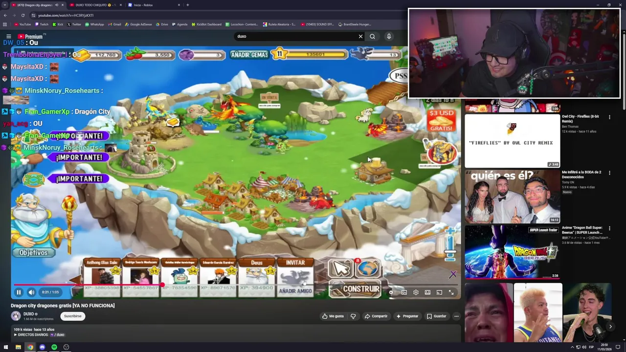Enter fullscreen mode in player

pyautogui.click(x=451, y=292)
